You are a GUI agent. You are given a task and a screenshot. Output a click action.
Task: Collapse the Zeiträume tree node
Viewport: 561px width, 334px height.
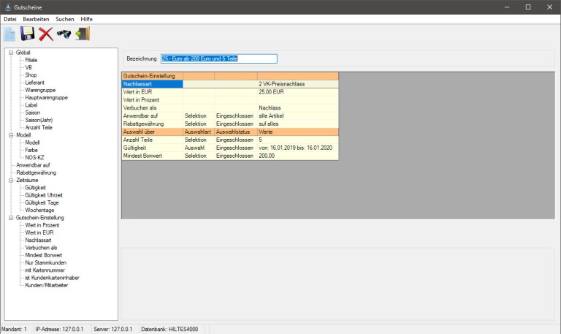coord(10,180)
